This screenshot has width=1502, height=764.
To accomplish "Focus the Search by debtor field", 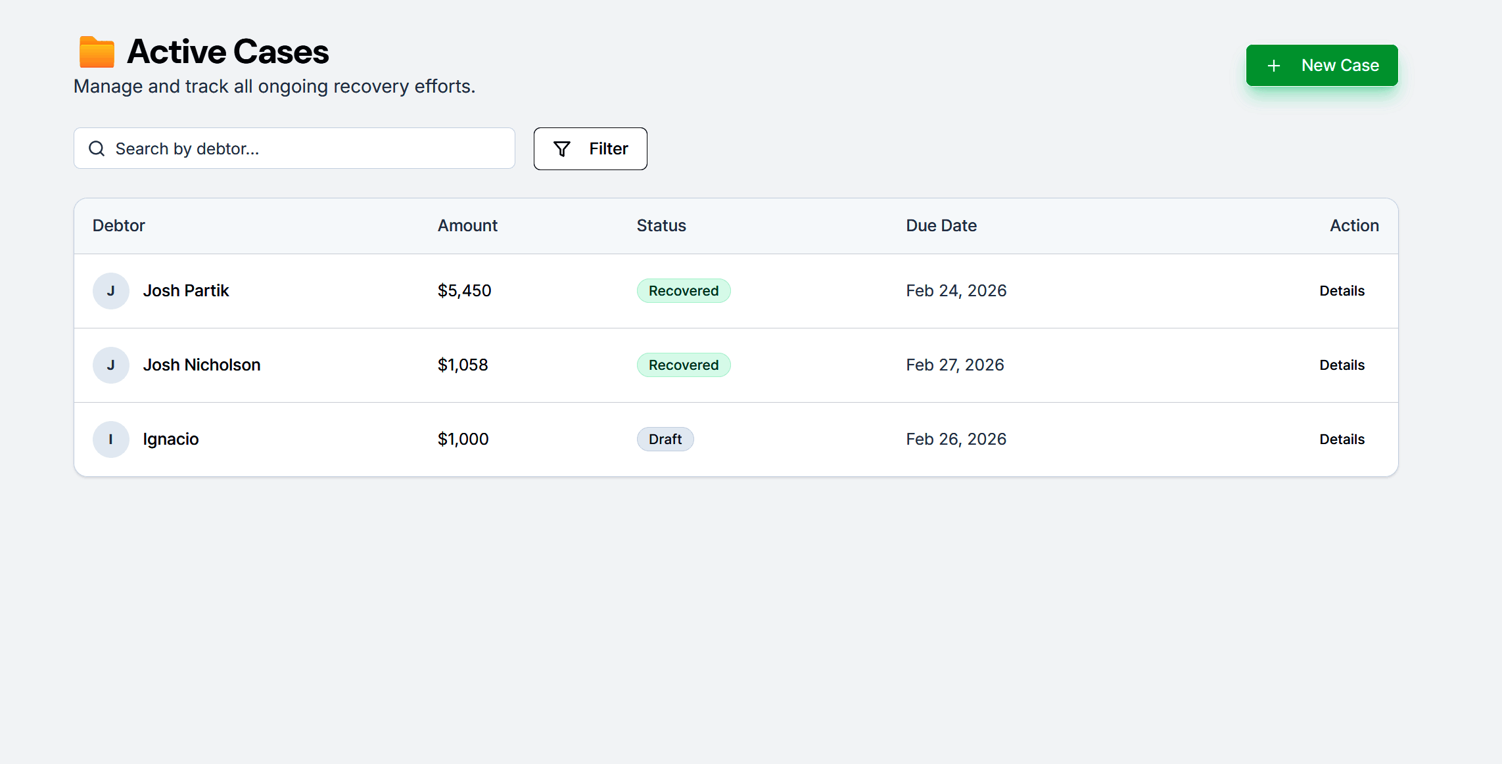I will (x=309, y=149).
